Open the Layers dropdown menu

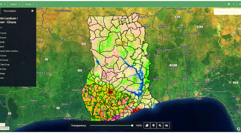(x=15, y=4)
